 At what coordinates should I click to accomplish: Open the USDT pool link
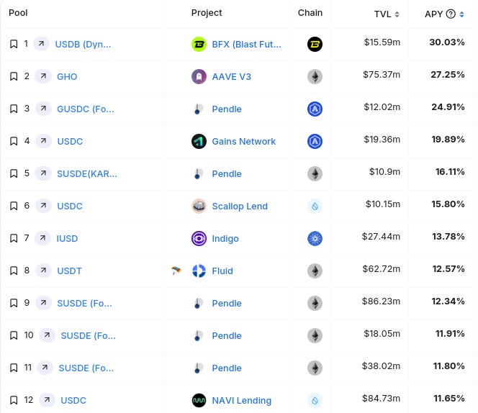(69, 271)
